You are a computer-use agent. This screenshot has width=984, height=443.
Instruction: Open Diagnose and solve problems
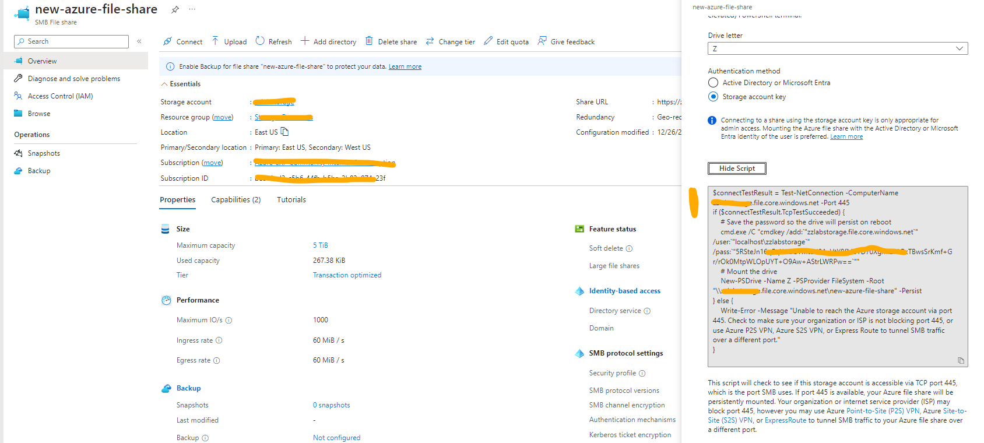pos(74,79)
